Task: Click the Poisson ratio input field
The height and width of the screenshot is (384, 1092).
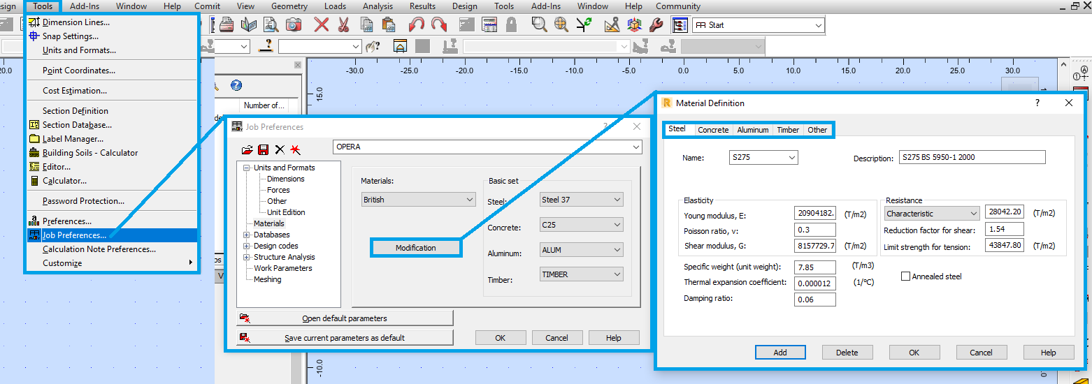Action: point(815,230)
